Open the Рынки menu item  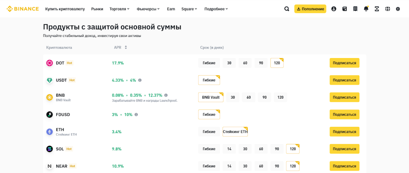pos(97,9)
